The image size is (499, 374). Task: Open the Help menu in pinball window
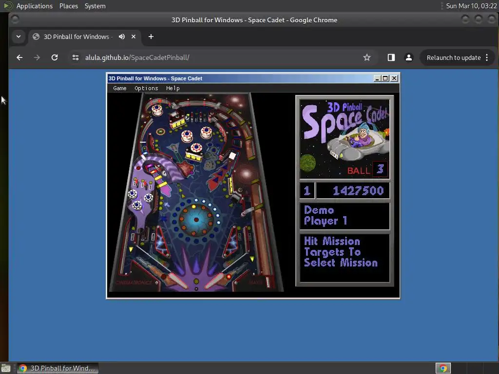173,88
